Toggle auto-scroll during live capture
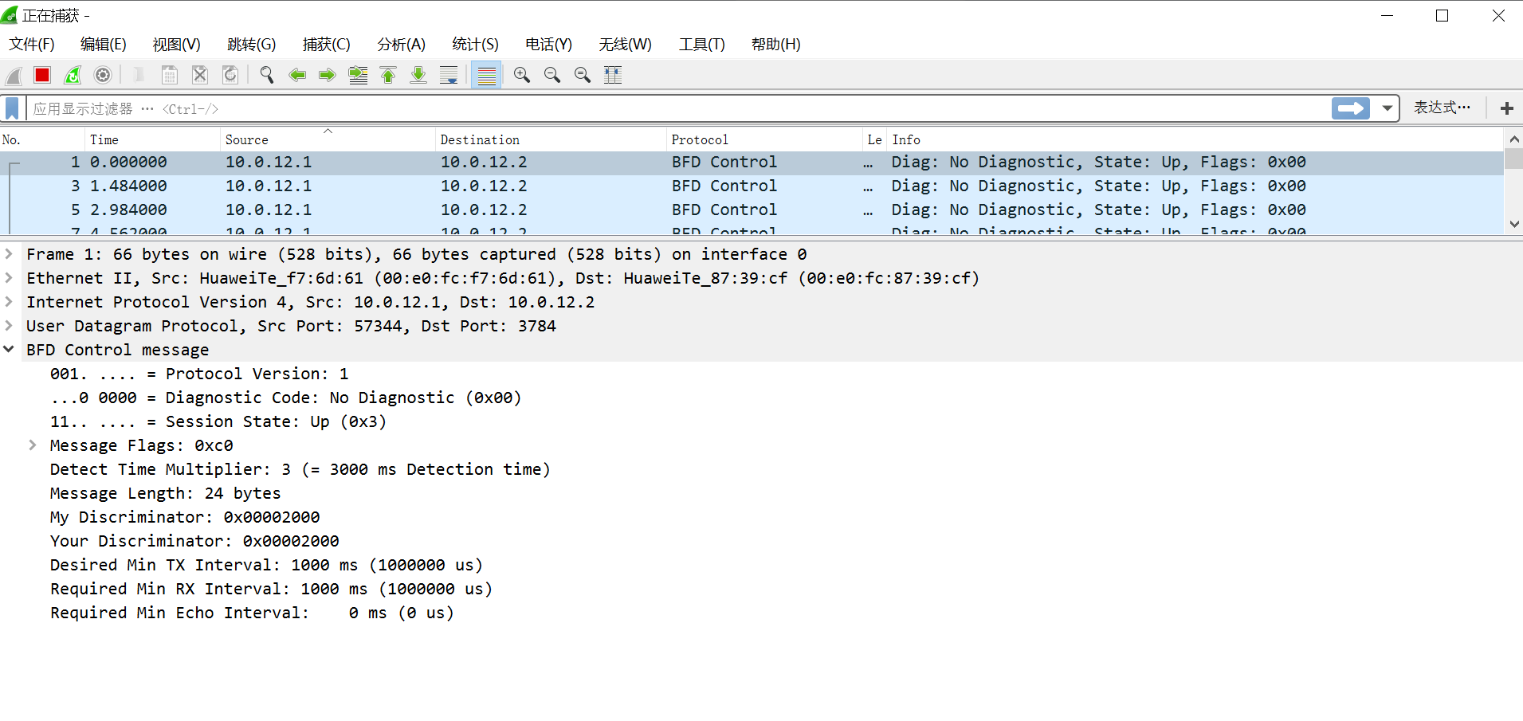This screenshot has width=1523, height=721. click(449, 76)
